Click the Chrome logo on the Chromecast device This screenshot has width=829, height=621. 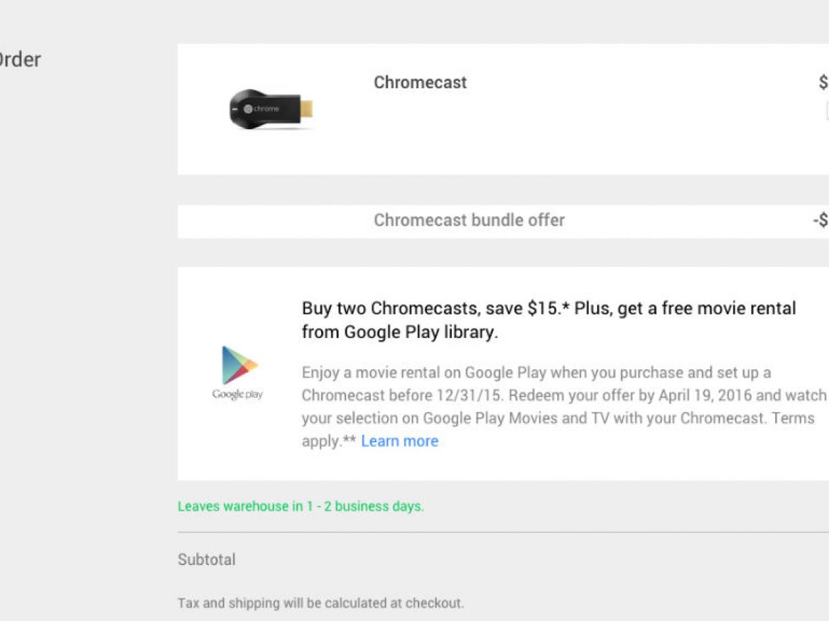coord(249,108)
